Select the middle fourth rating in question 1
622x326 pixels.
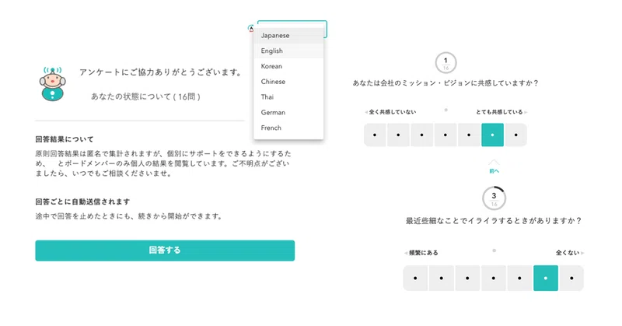[x=446, y=135]
